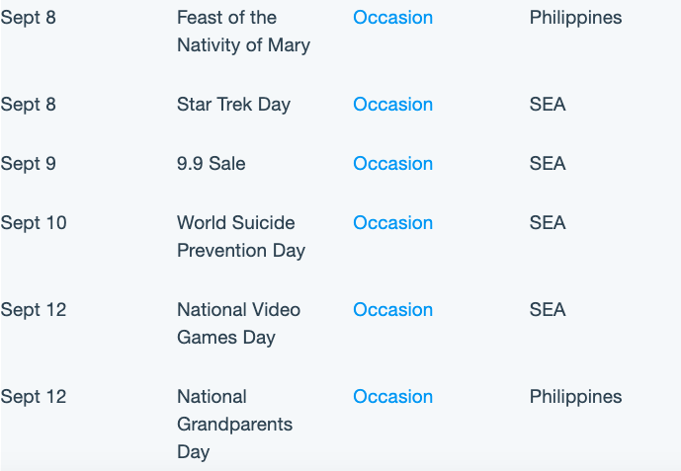
Task: Click the National Grandparents Day event name
Action: pyautogui.click(x=234, y=425)
